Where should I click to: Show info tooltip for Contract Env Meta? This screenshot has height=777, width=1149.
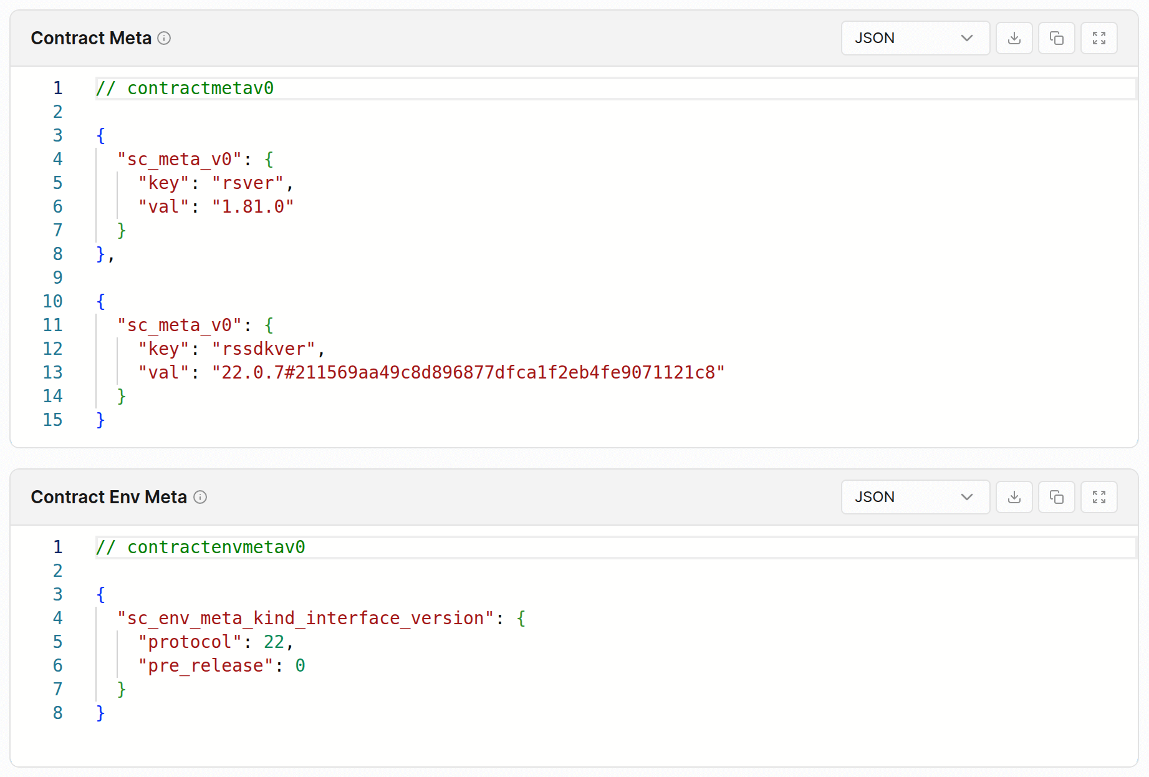(200, 497)
